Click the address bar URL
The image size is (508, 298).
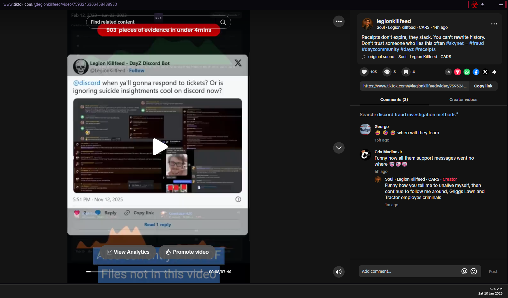pyautogui.click(x=60, y=4)
